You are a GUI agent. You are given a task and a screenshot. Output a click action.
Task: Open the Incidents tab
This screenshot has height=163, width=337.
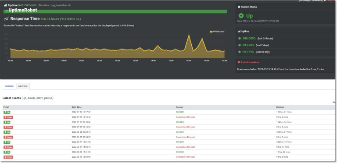[x=9, y=86]
